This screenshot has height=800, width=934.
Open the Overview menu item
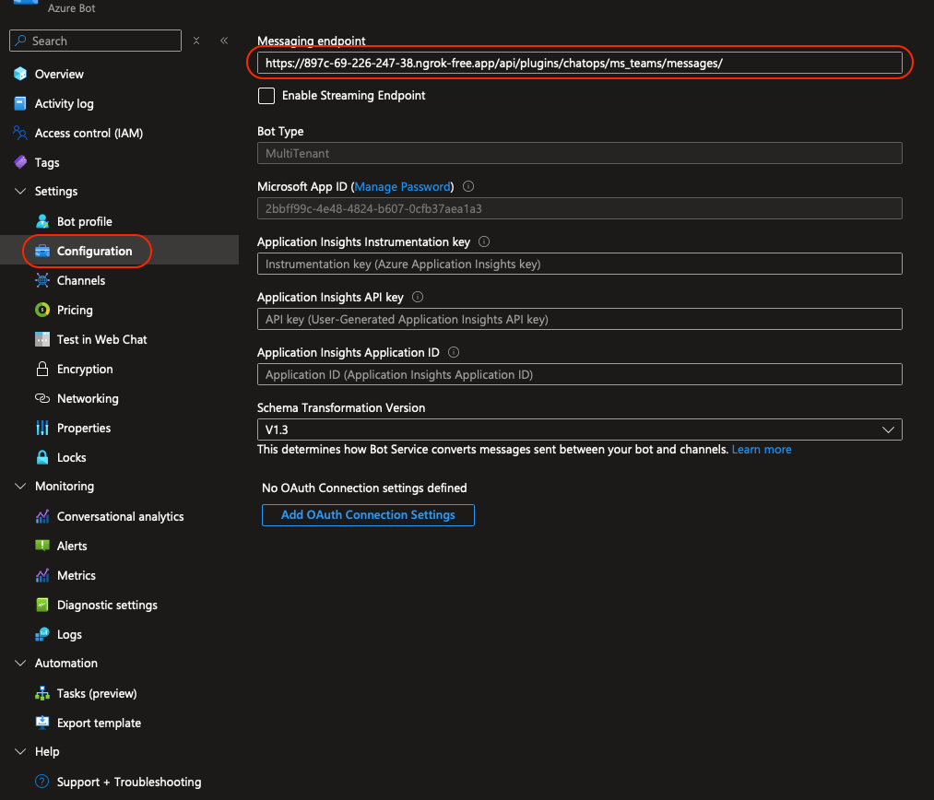pyautogui.click(x=59, y=75)
